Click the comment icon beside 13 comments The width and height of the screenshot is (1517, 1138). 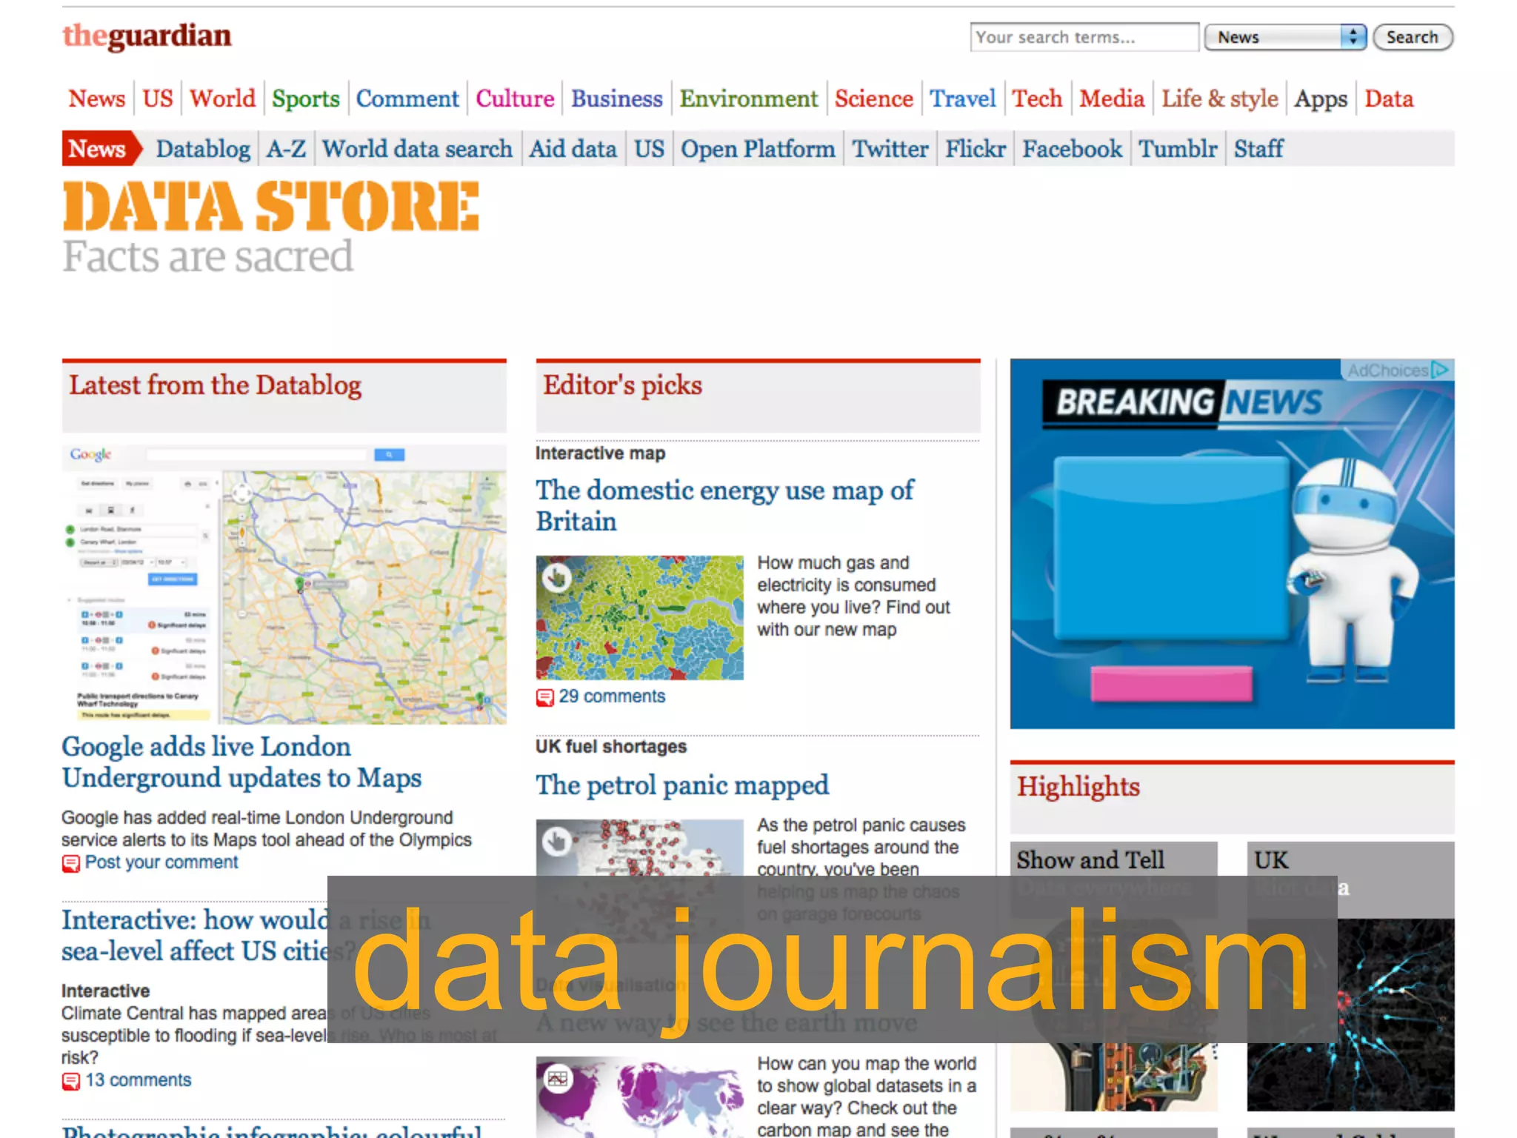(70, 1081)
